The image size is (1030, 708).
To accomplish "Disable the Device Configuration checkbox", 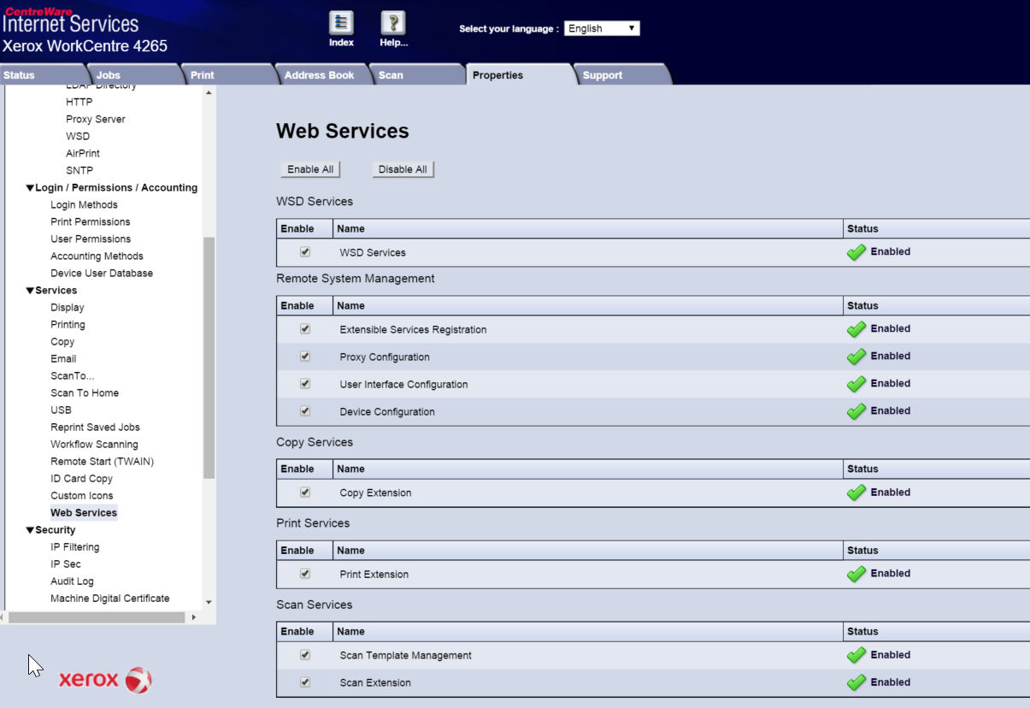I will tap(304, 410).
